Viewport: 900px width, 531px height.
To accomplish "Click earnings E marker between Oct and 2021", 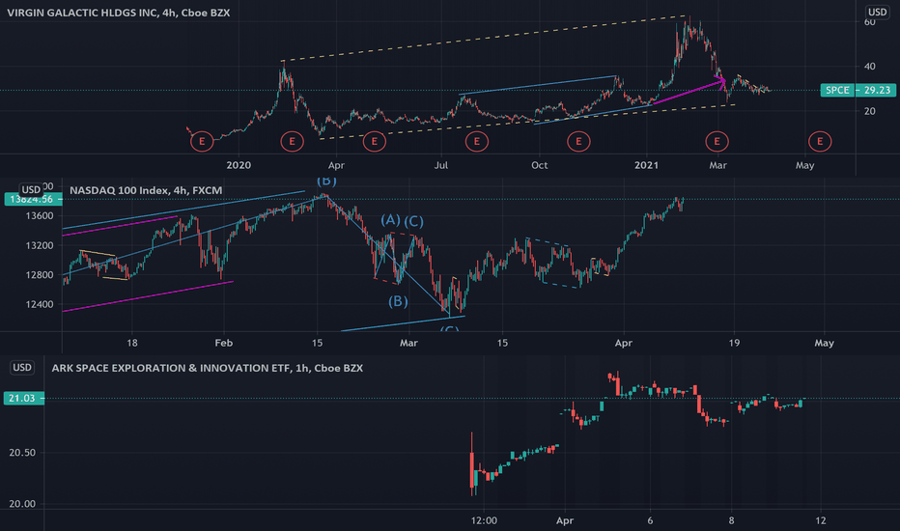I will click(578, 141).
